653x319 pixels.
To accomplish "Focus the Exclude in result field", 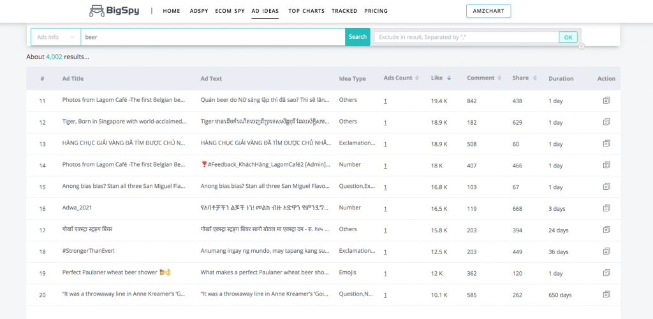I will click(466, 38).
